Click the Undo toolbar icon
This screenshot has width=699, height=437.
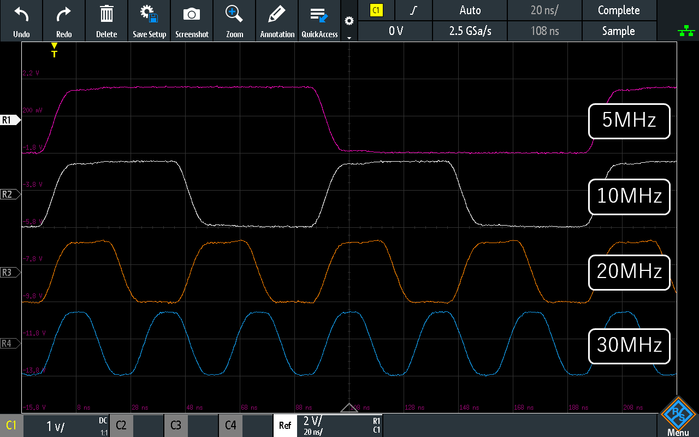pyautogui.click(x=21, y=21)
